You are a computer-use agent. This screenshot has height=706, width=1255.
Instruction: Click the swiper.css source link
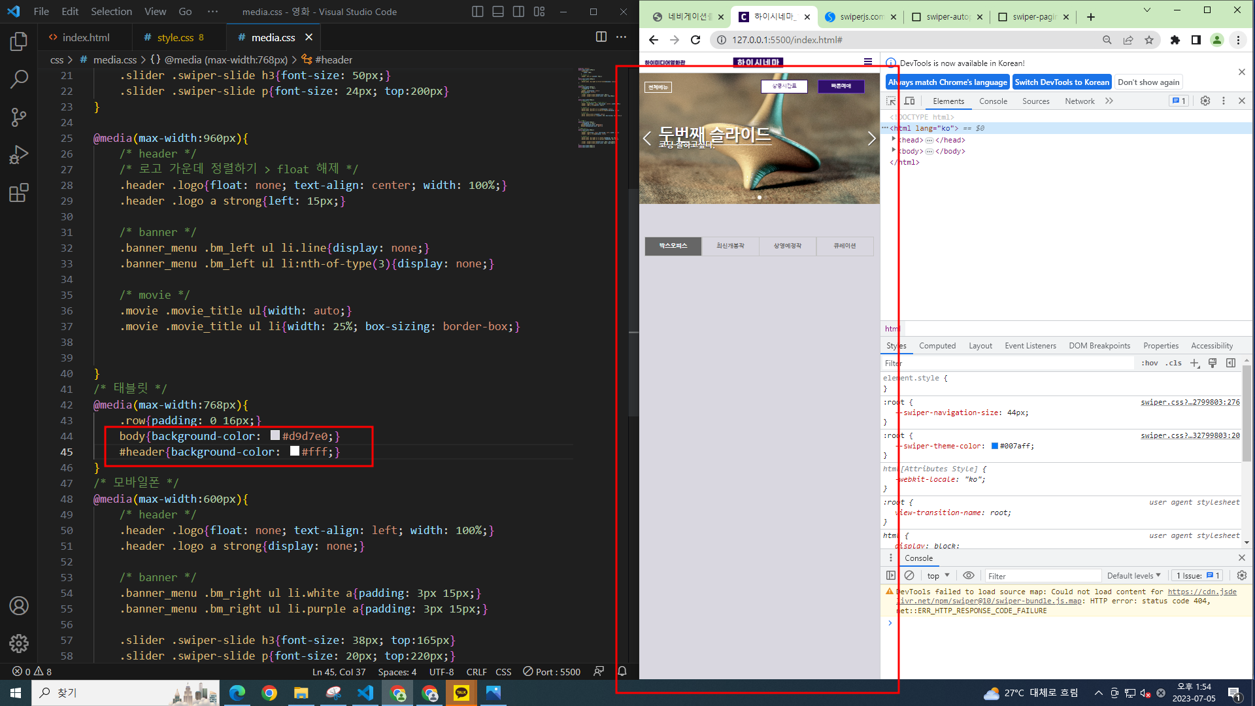point(1190,402)
